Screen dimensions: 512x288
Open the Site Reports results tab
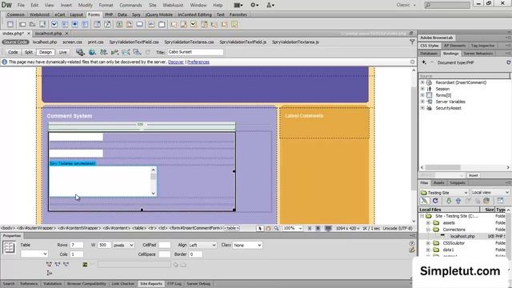point(151,284)
